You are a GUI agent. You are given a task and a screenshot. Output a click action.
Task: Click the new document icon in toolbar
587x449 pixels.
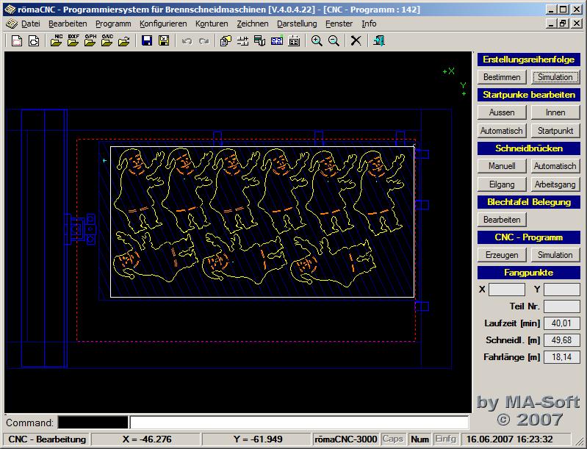pyautogui.click(x=16, y=41)
